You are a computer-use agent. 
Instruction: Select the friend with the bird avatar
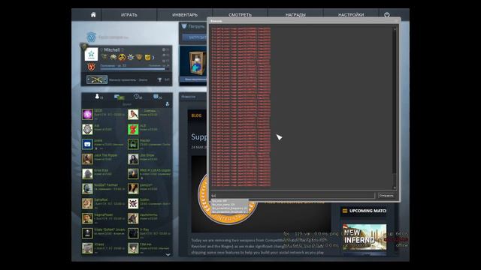pyautogui.click(x=133, y=115)
